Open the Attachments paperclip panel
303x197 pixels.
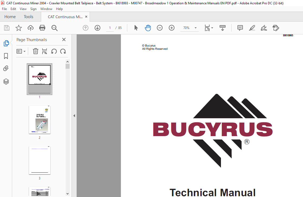tap(6, 68)
